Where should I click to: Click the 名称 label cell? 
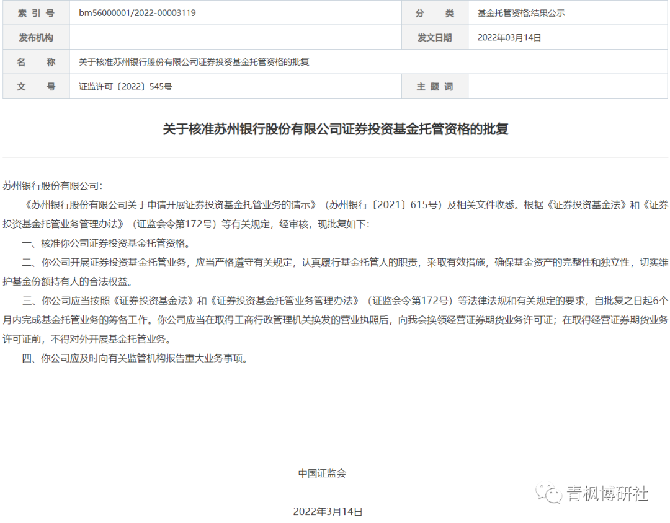[36, 62]
